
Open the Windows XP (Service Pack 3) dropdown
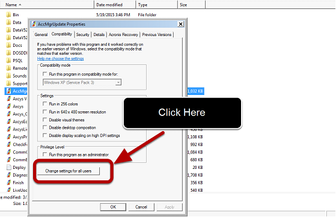82,82
